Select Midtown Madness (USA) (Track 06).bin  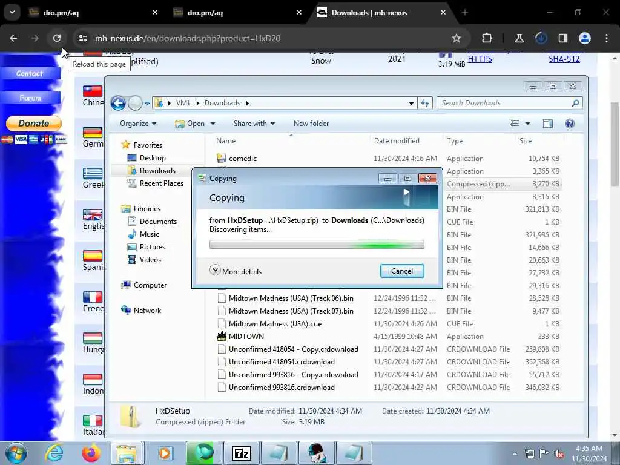291,298
